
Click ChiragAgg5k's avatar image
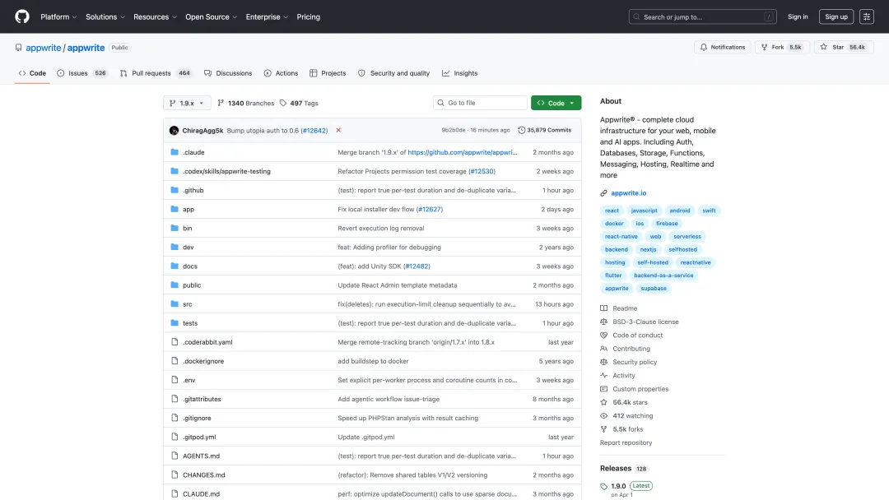click(x=174, y=130)
